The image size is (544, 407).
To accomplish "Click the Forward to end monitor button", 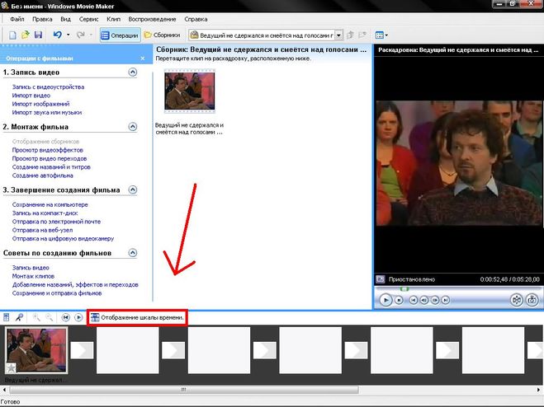I will coord(446,300).
